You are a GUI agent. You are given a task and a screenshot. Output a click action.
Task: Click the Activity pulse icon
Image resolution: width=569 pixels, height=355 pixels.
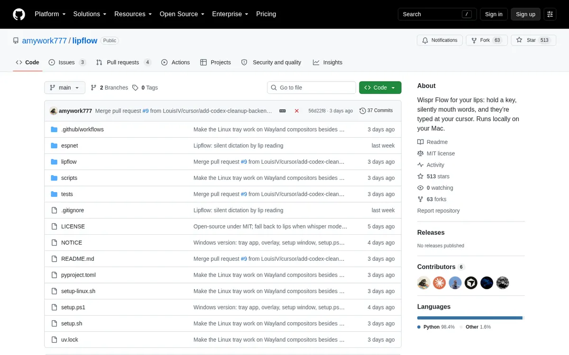click(421, 165)
